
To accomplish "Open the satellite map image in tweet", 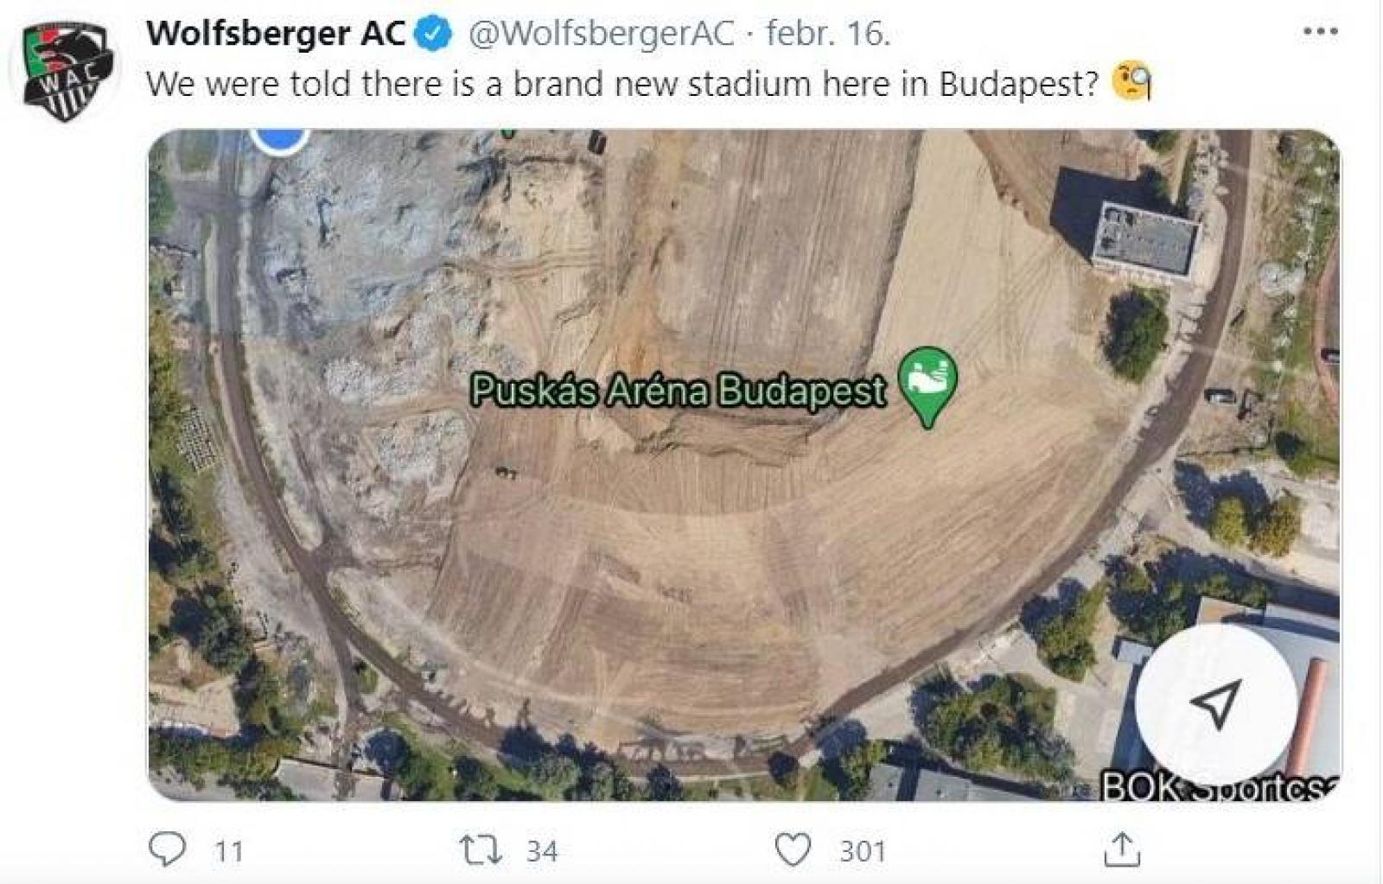I will coord(744,465).
